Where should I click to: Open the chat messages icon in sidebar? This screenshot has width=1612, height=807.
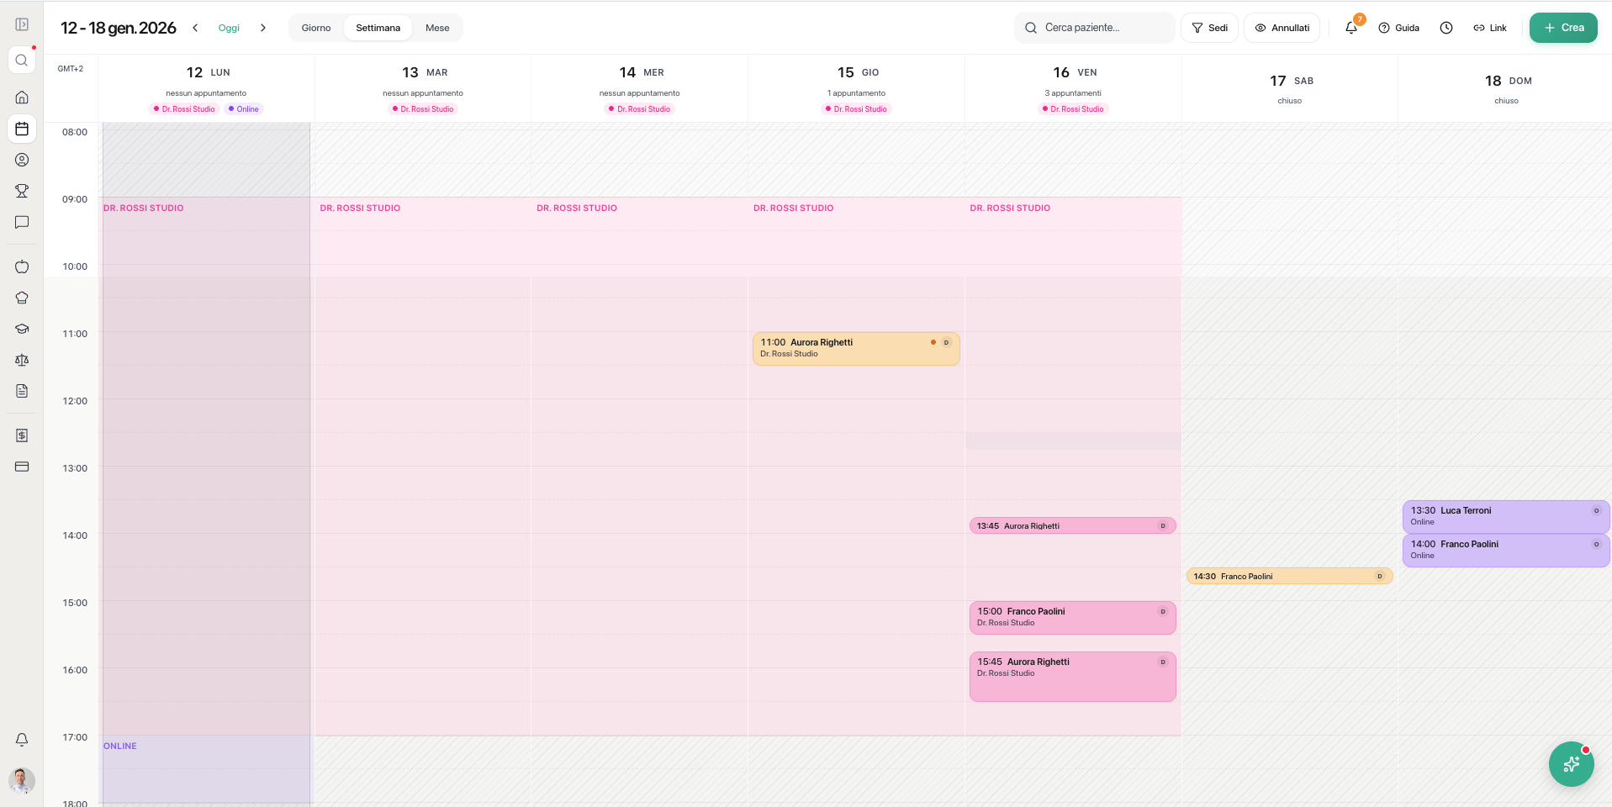coord(22,222)
